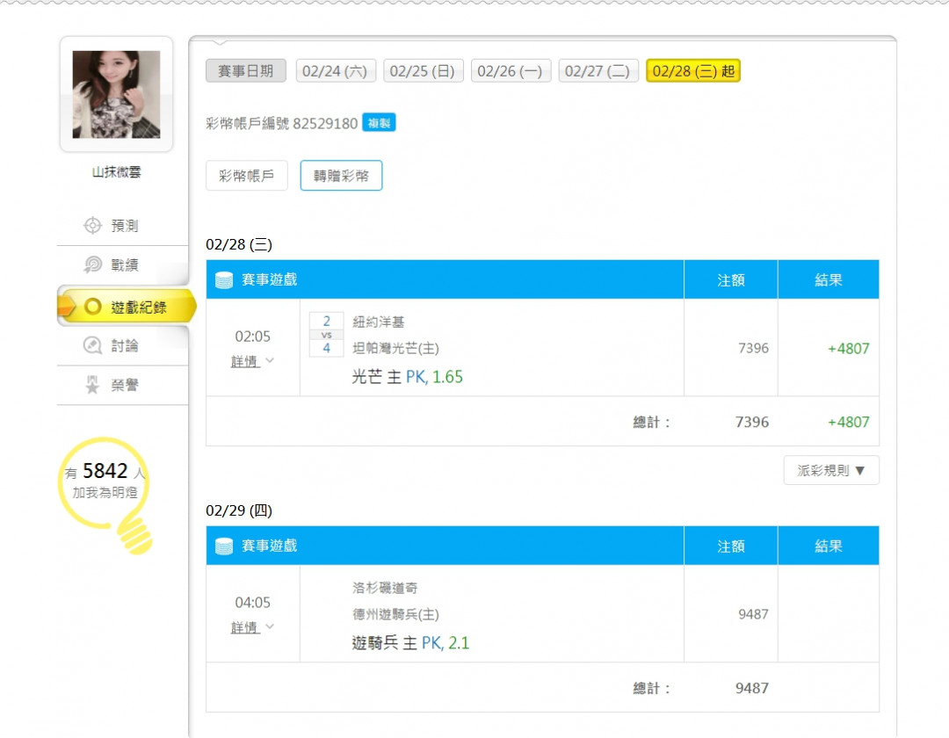Click the 02:05 game time
949x738 pixels.
click(252, 336)
